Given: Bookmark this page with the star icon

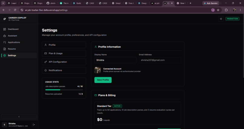Looking at the screenshot, I should (218, 10).
